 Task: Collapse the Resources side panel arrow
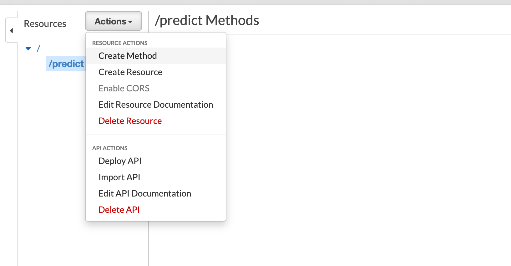[x=11, y=31]
